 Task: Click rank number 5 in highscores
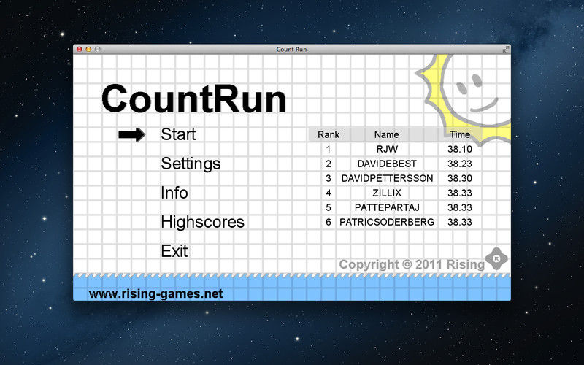[x=328, y=207]
